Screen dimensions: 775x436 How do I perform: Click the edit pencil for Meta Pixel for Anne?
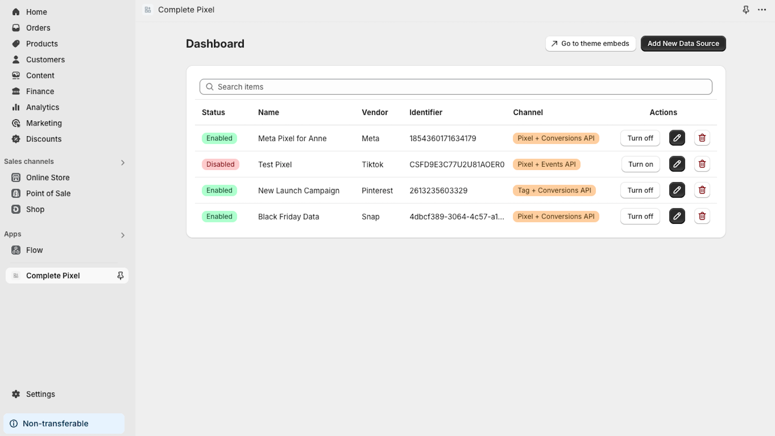(x=677, y=138)
